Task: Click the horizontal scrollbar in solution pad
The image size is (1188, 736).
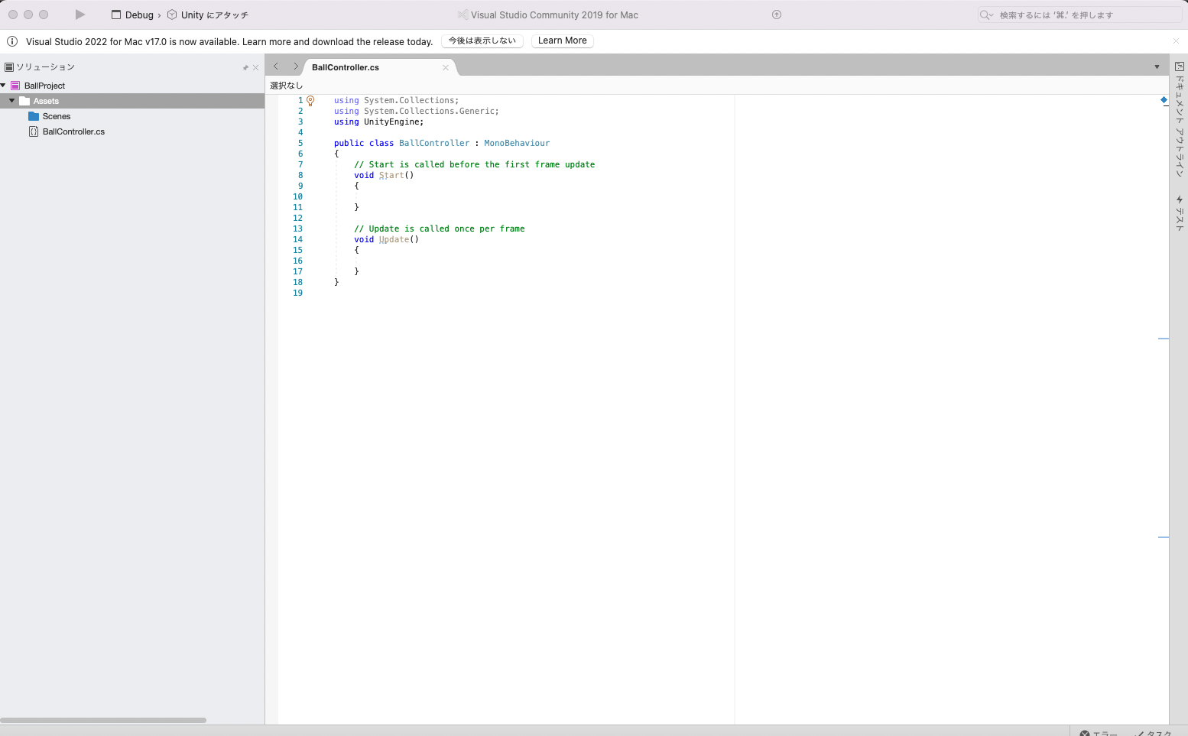Action: tap(103, 720)
